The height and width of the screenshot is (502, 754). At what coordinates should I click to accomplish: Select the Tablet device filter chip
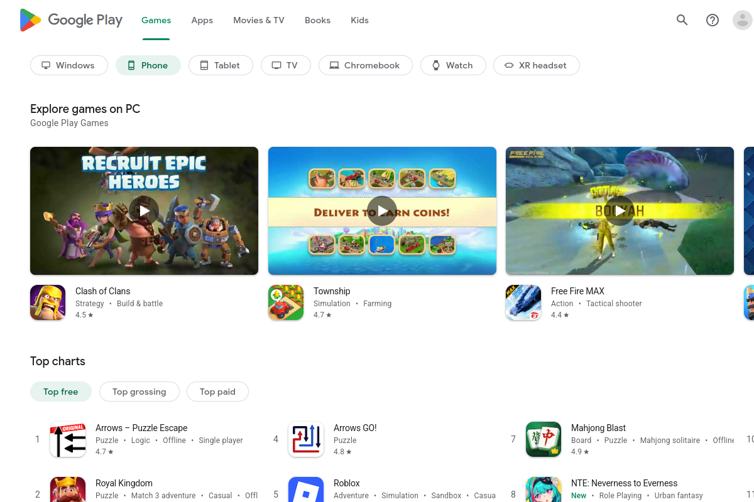[x=221, y=65]
